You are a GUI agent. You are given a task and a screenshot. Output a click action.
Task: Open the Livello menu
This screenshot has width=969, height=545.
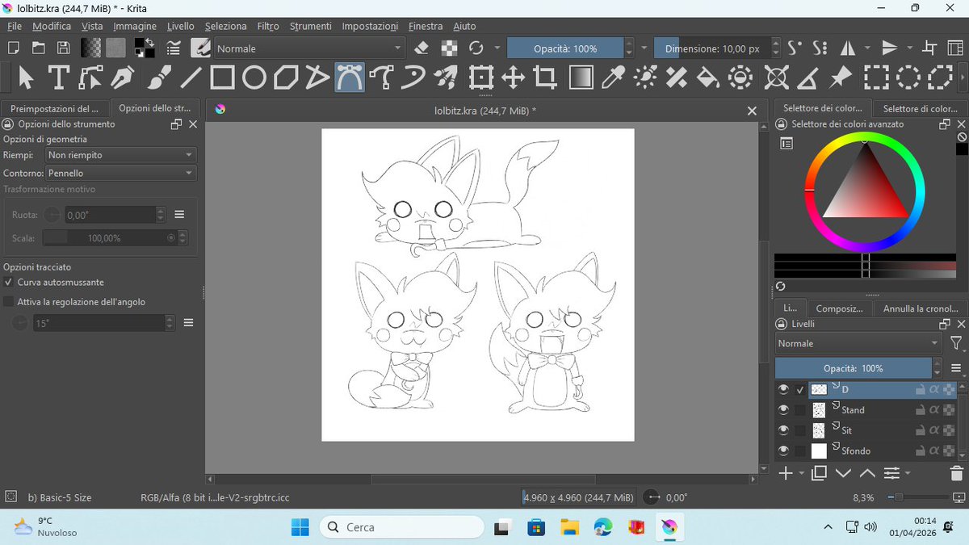(181, 26)
